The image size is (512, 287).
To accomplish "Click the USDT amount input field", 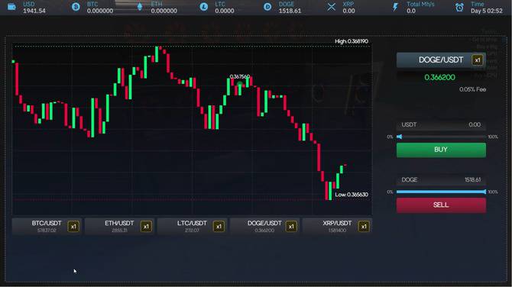I will (441, 125).
